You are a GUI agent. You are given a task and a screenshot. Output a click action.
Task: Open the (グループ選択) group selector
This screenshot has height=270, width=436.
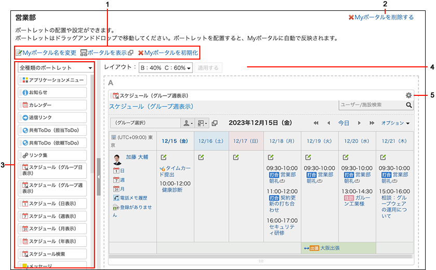click(143, 123)
